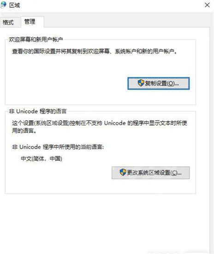Click the 非 Unicode 程序中所使用的当前语言 label
This screenshot has height=254, width=214.
58,147
